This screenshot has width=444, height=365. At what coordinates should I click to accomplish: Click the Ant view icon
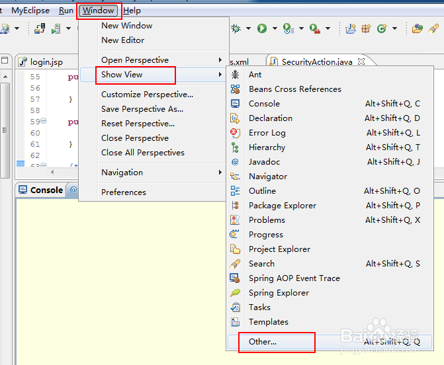(x=235, y=75)
